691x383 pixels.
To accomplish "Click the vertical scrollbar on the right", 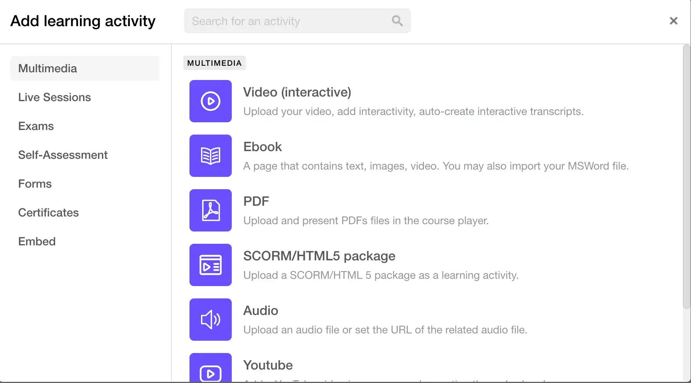I will pyautogui.click(x=686, y=173).
